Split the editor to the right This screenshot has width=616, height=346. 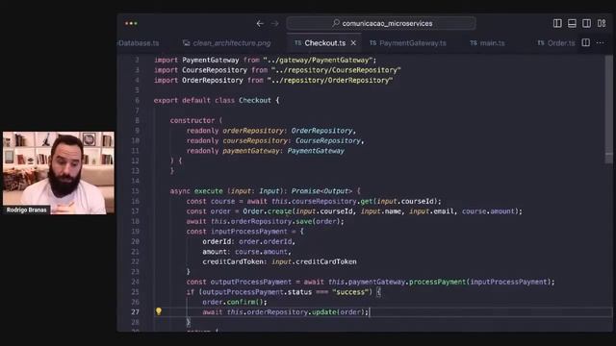tap(586, 42)
